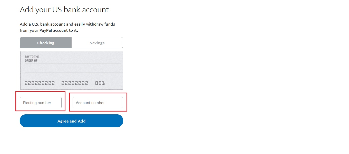Click the PAY TO THE ORDER OF label

(x=32, y=59)
